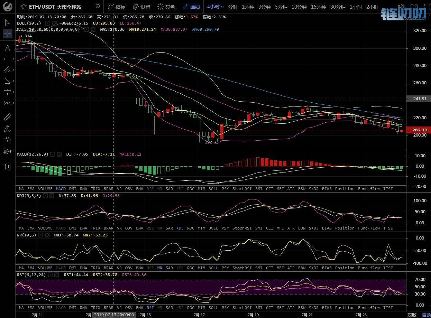Expand the horizontal line tool submenu
Viewport: 431px width, 318px height.
tap(13, 59)
